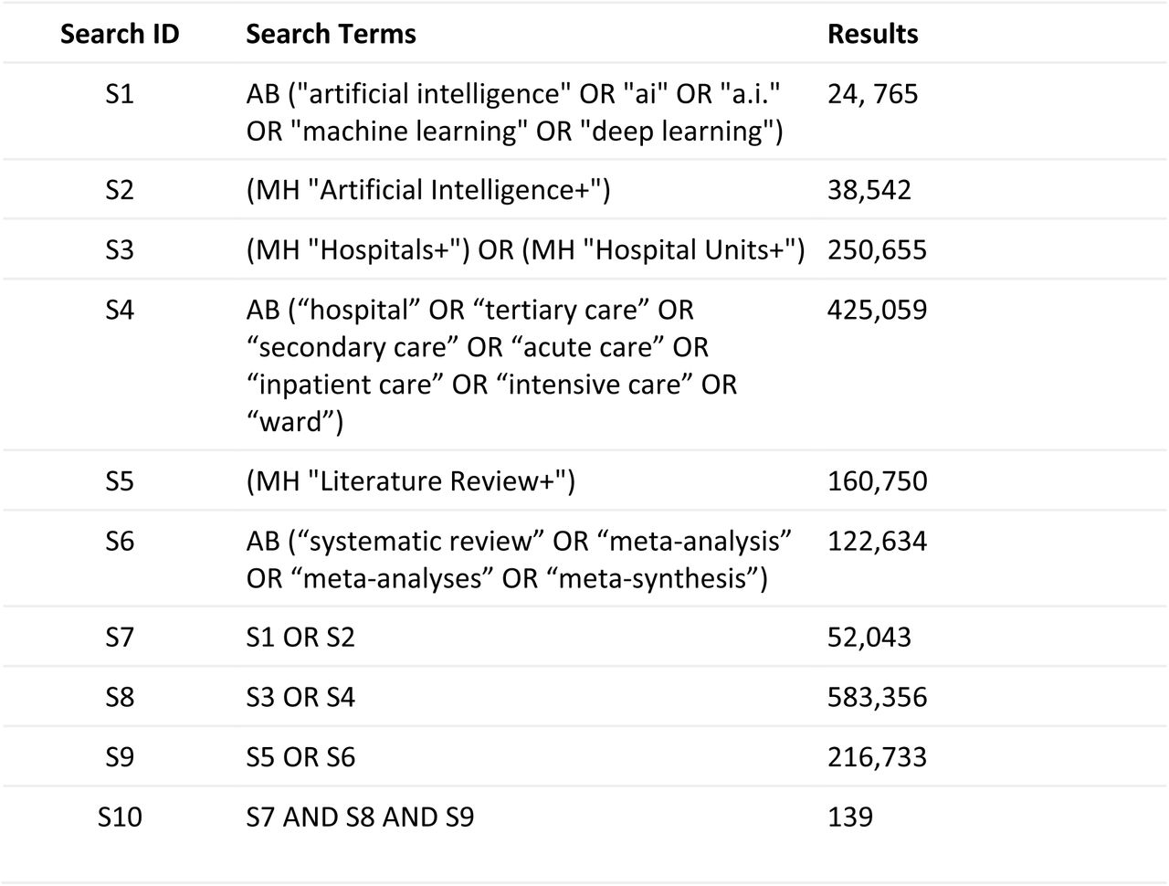Click the S7 AND S8 AND S9 terms
Screen dimensions: 1169x886
click(360, 817)
